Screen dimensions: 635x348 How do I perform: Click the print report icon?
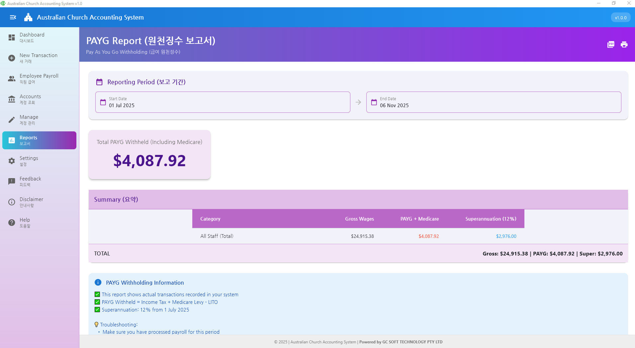624,44
